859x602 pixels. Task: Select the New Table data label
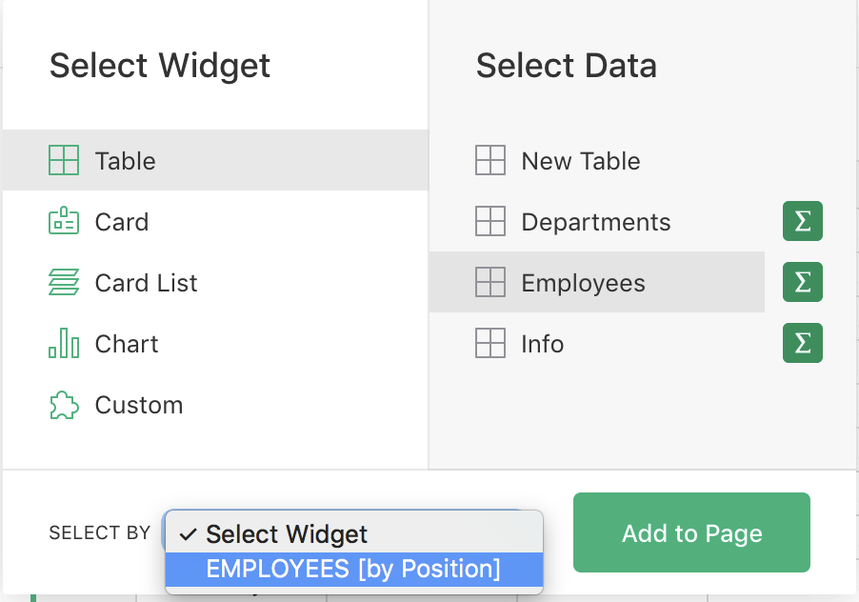(581, 161)
